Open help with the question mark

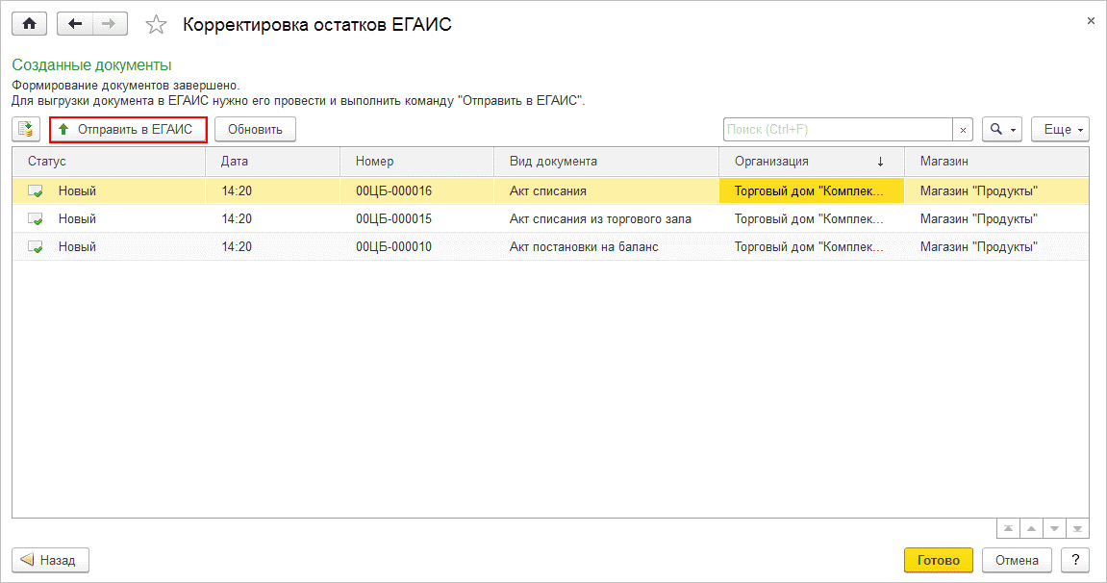tap(1075, 560)
